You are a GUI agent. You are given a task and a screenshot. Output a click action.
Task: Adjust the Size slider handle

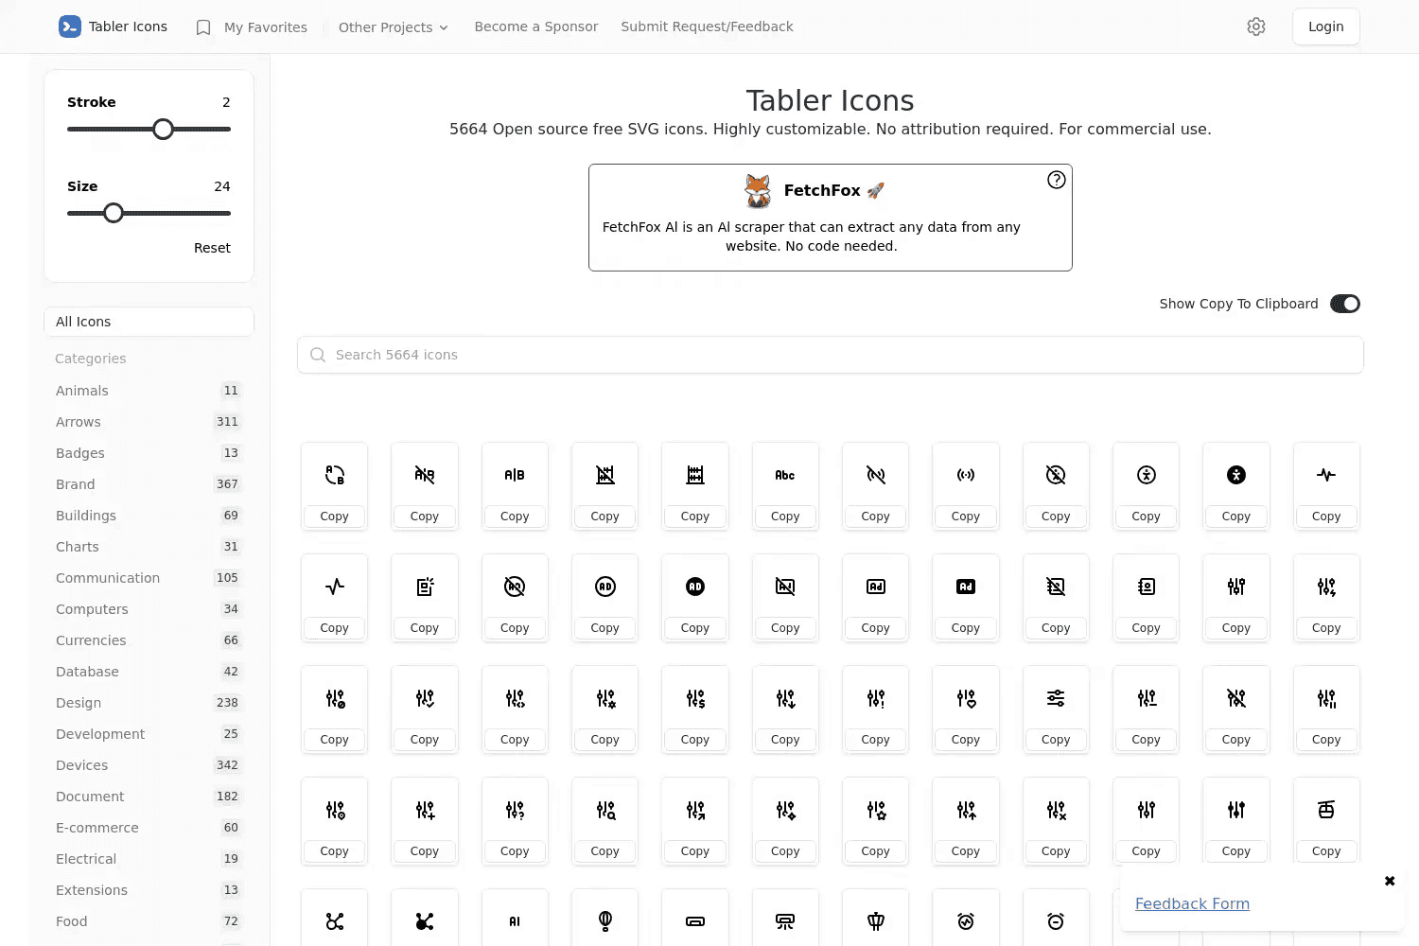coord(114,213)
